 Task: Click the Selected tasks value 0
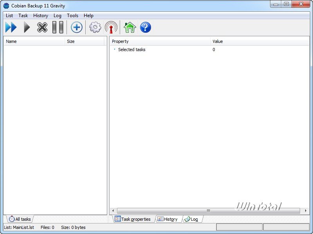pos(214,50)
